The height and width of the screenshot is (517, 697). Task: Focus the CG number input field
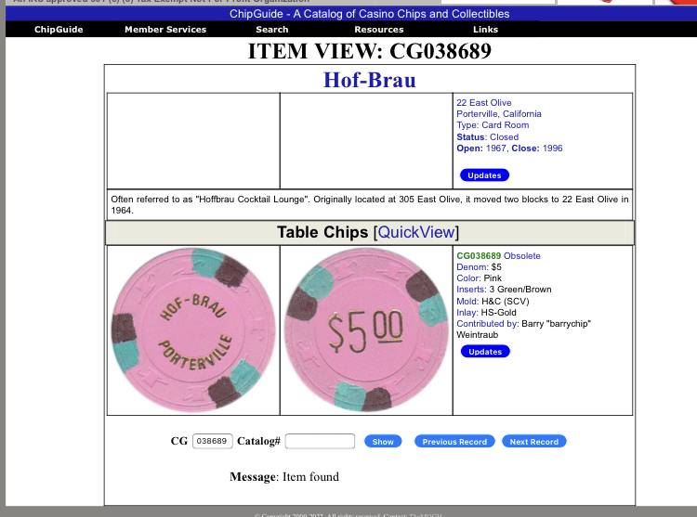coord(212,442)
